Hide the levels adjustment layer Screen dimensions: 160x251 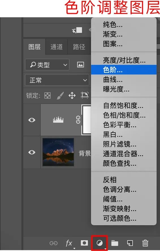pos(32,120)
